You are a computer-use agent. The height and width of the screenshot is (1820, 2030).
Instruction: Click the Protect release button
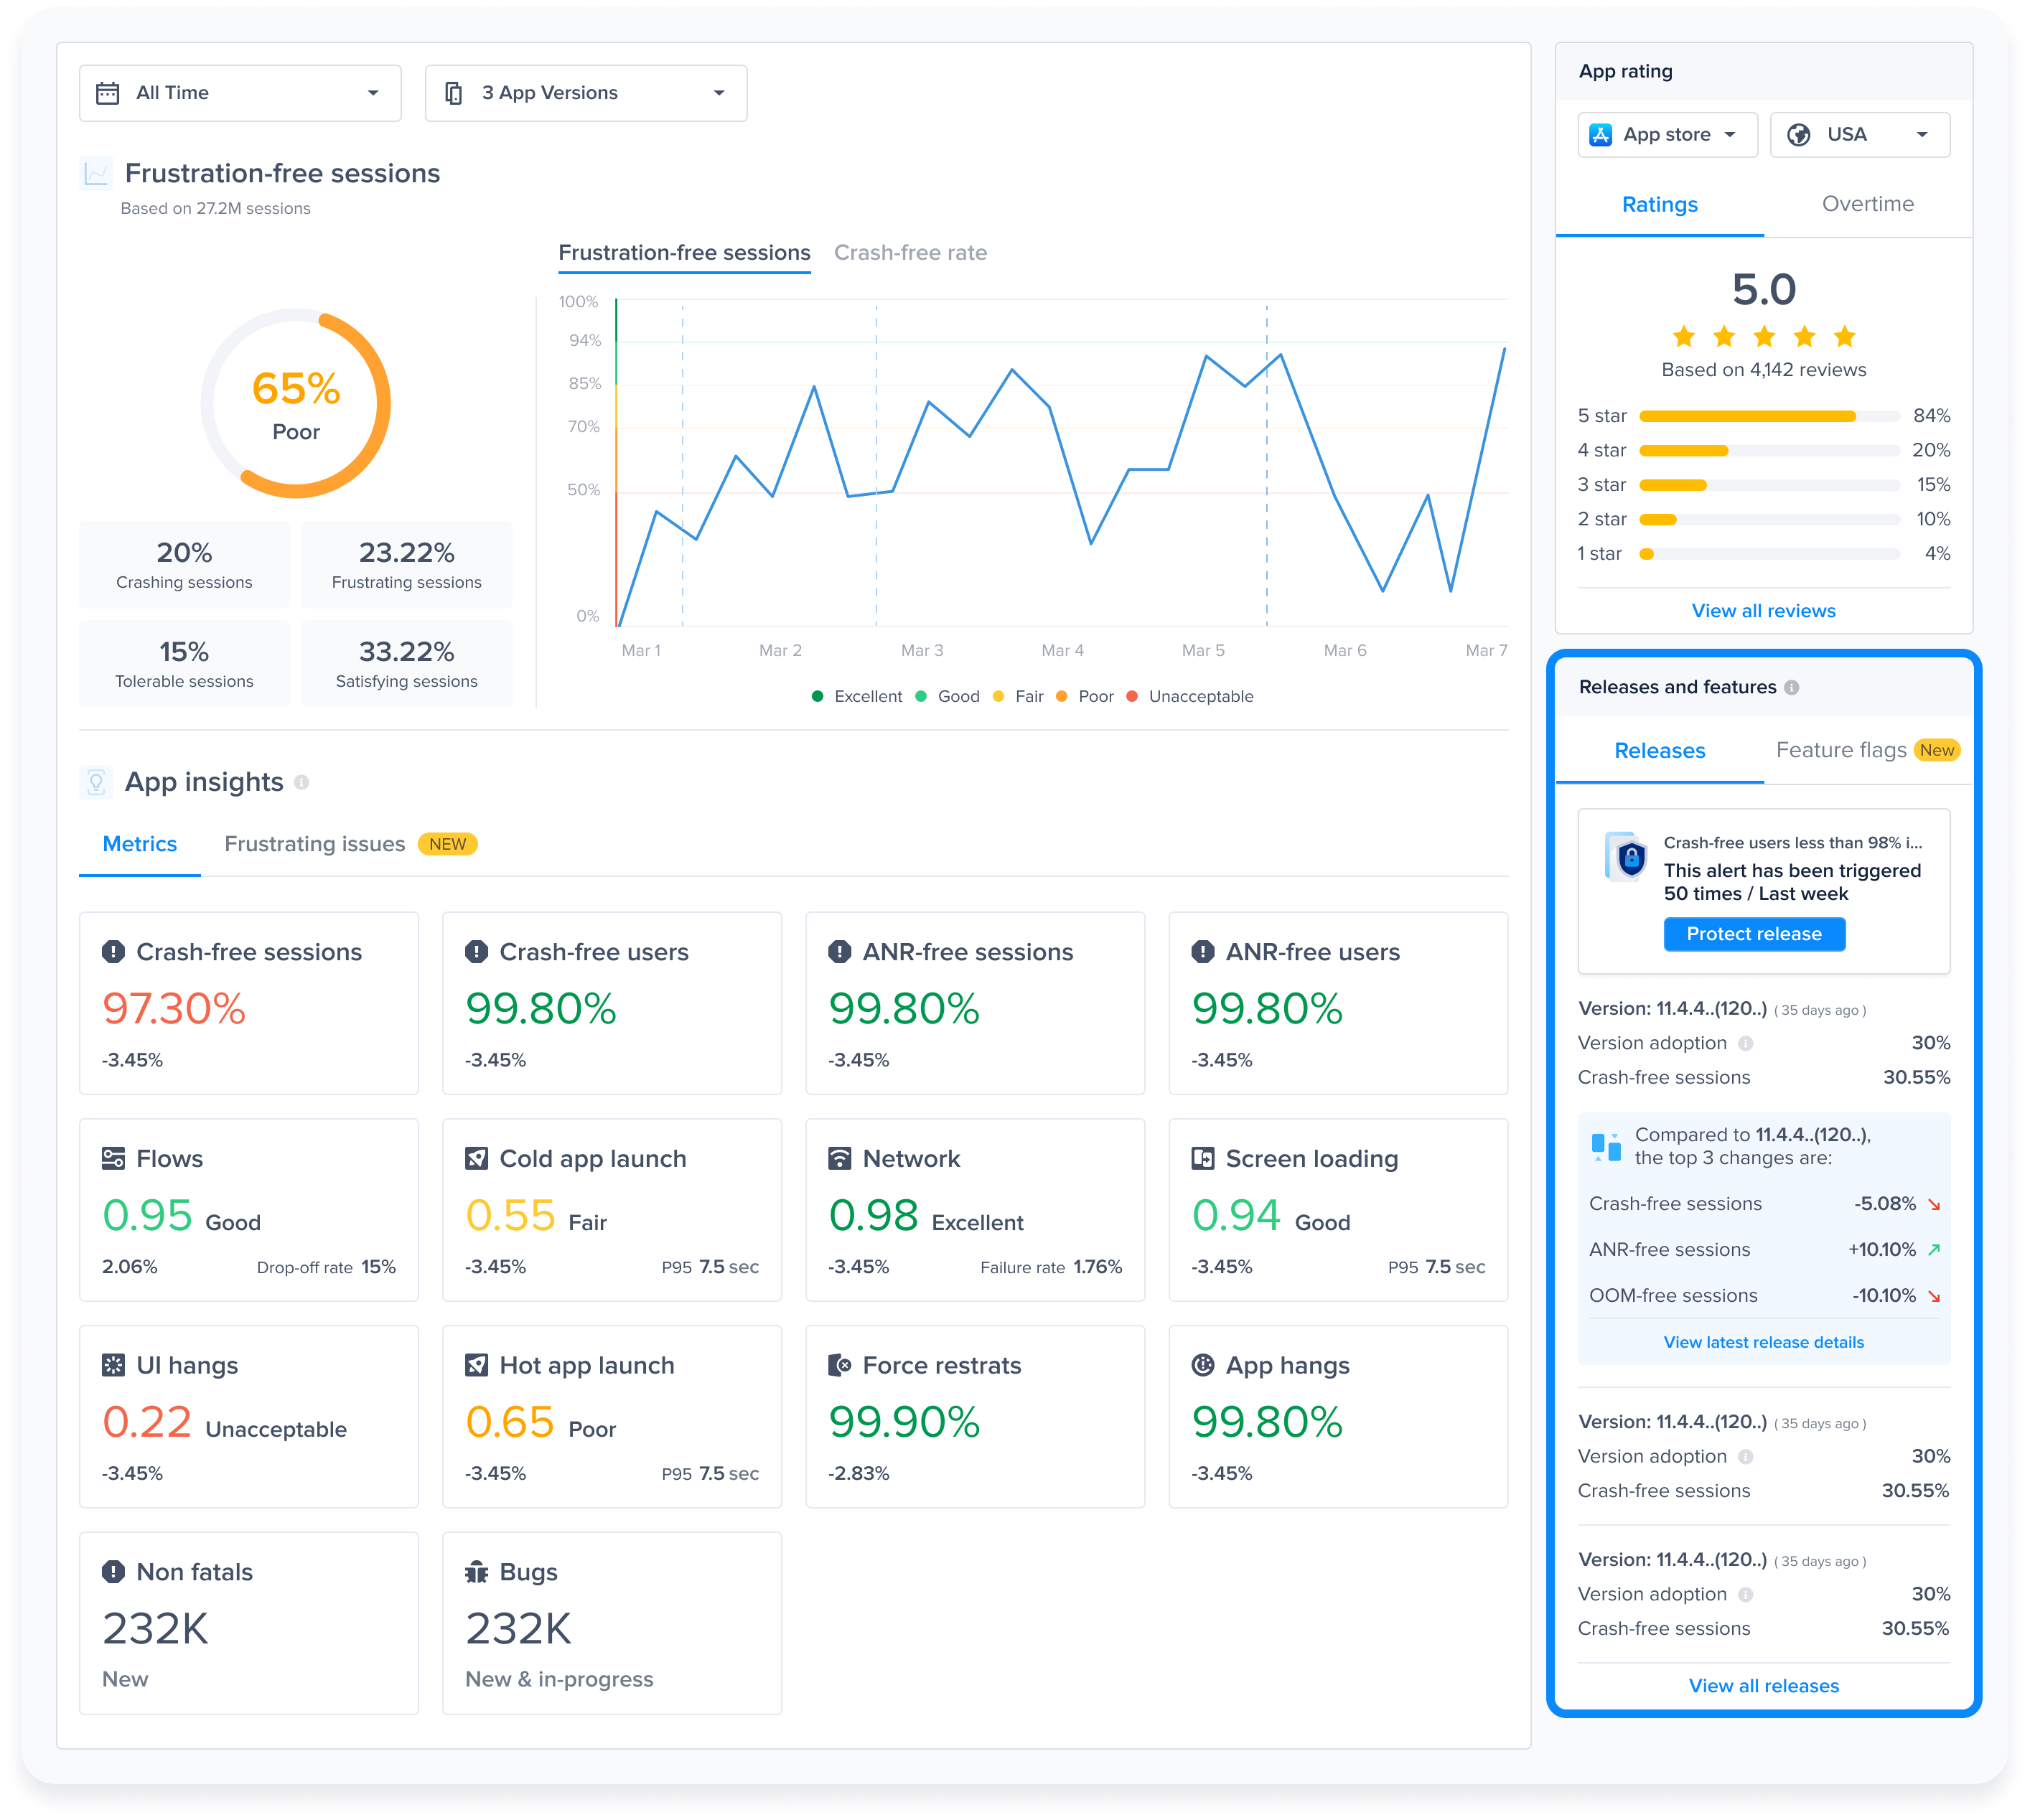click(x=1754, y=934)
